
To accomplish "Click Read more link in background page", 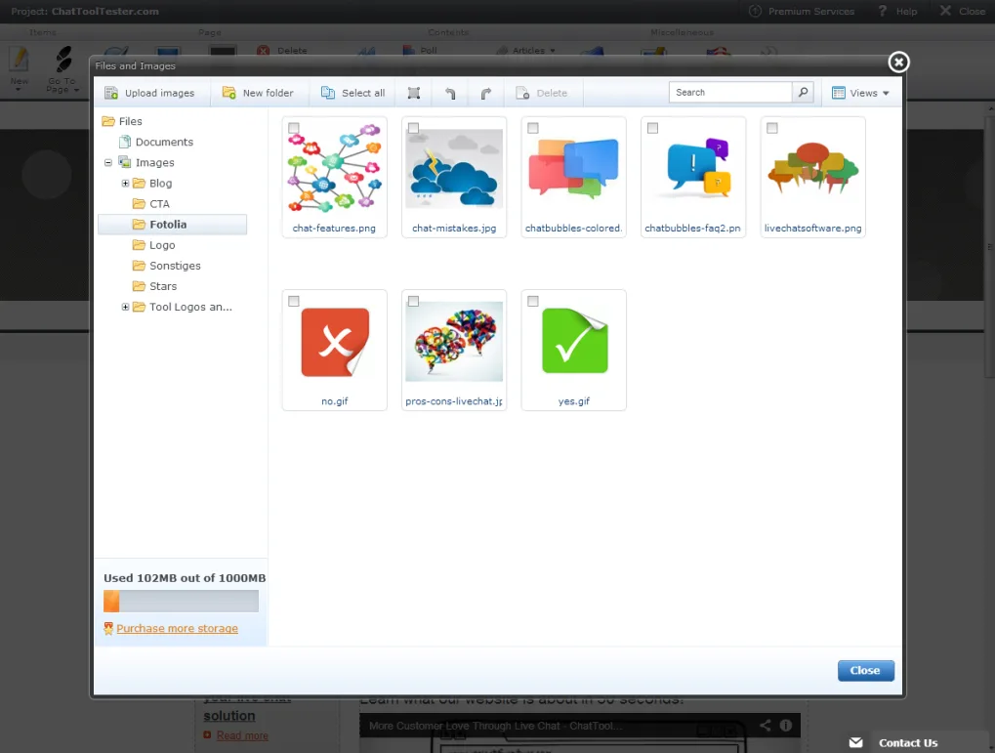I will [242, 735].
